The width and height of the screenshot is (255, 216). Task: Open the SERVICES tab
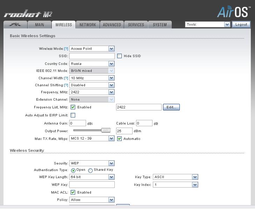(136, 25)
